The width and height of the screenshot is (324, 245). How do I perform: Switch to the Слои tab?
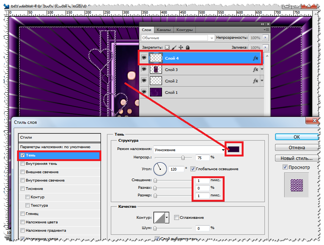(146, 30)
